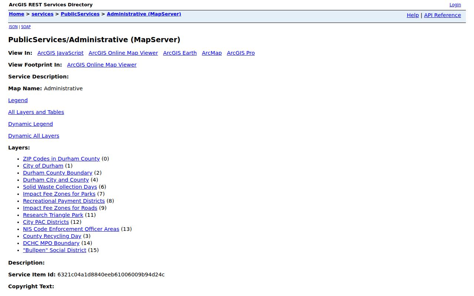Click the Service Item Id value 6321c04a1d8840eeb61006009b94d24c
This screenshot has height=296, width=474.
pyautogui.click(x=111, y=275)
